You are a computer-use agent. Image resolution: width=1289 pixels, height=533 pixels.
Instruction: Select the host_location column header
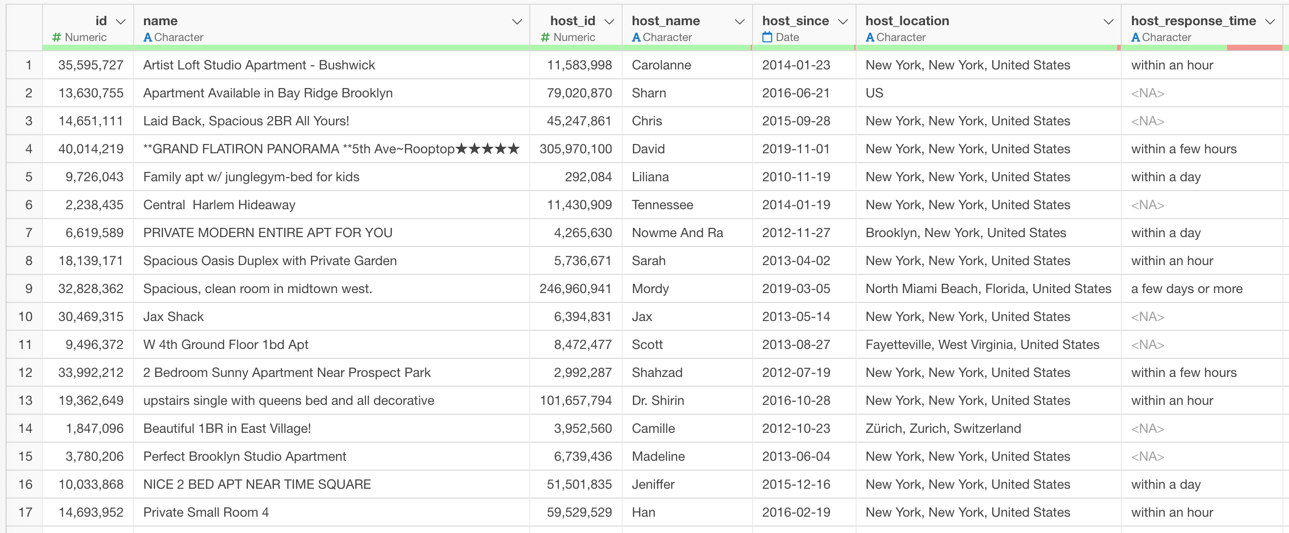988,27
